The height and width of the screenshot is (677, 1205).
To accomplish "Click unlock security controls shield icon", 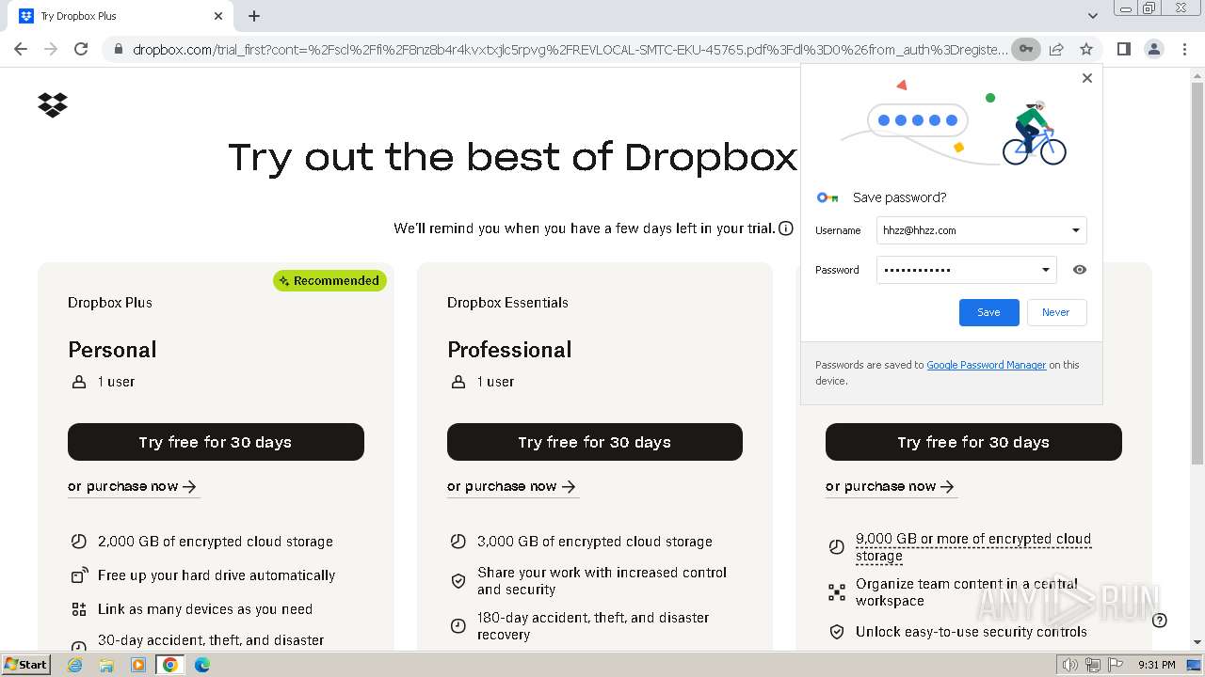I will (x=837, y=632).
